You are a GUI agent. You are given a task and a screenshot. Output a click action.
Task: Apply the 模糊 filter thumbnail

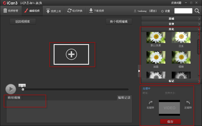click(181, 57)
